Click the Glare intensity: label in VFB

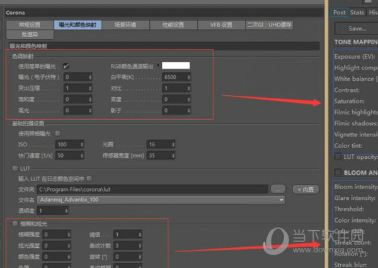(355, 198)
